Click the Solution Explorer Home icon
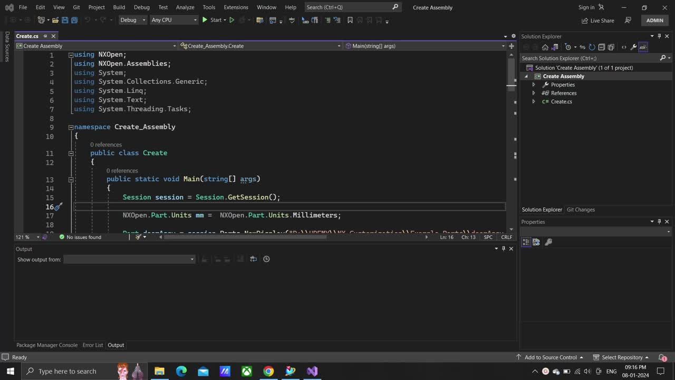 point(545,47)
